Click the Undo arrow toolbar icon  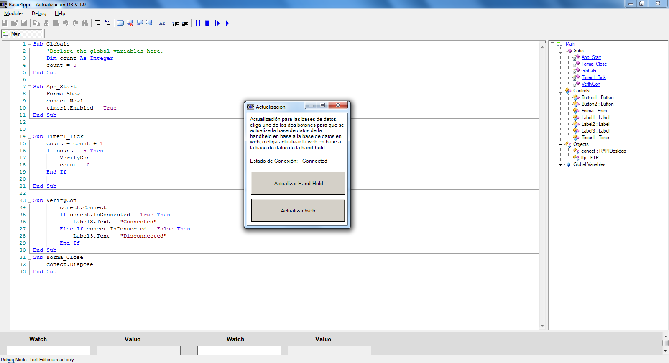point(66,23)
